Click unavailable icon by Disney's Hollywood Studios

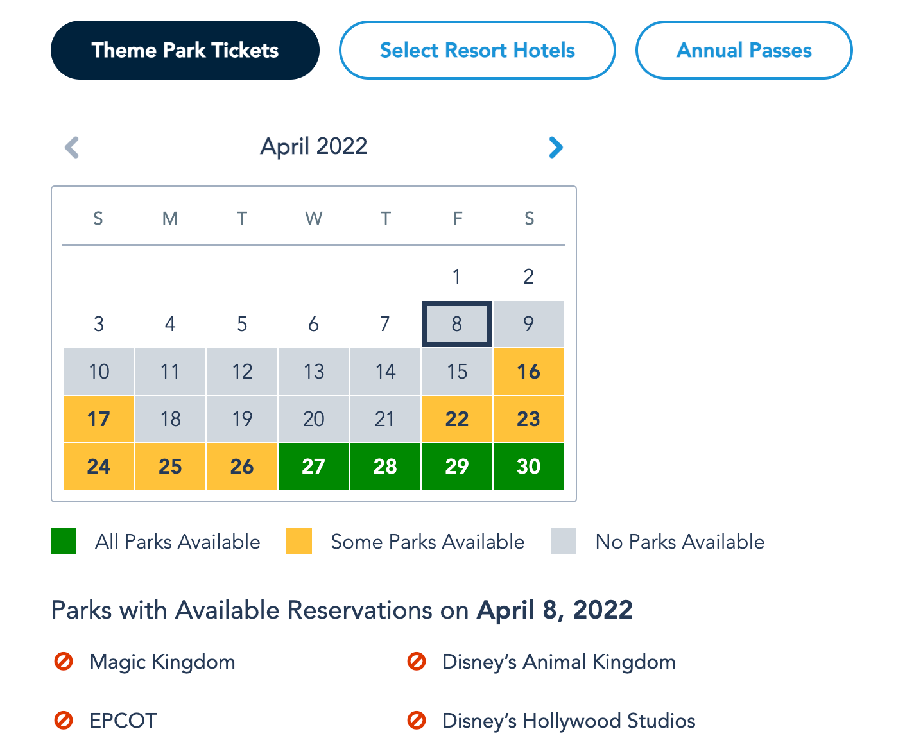click(x=417, y=721)
